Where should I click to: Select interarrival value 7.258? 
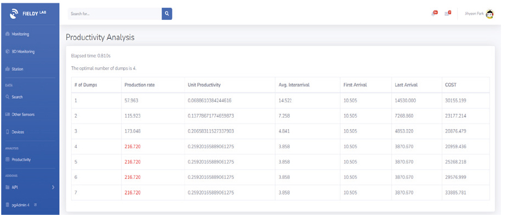click(284, 116)
